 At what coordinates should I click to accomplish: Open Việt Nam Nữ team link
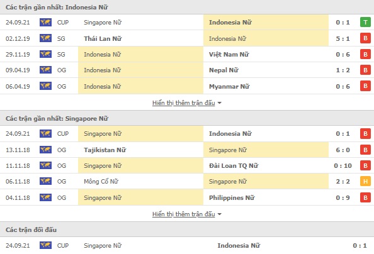click(x=229, y=54)
